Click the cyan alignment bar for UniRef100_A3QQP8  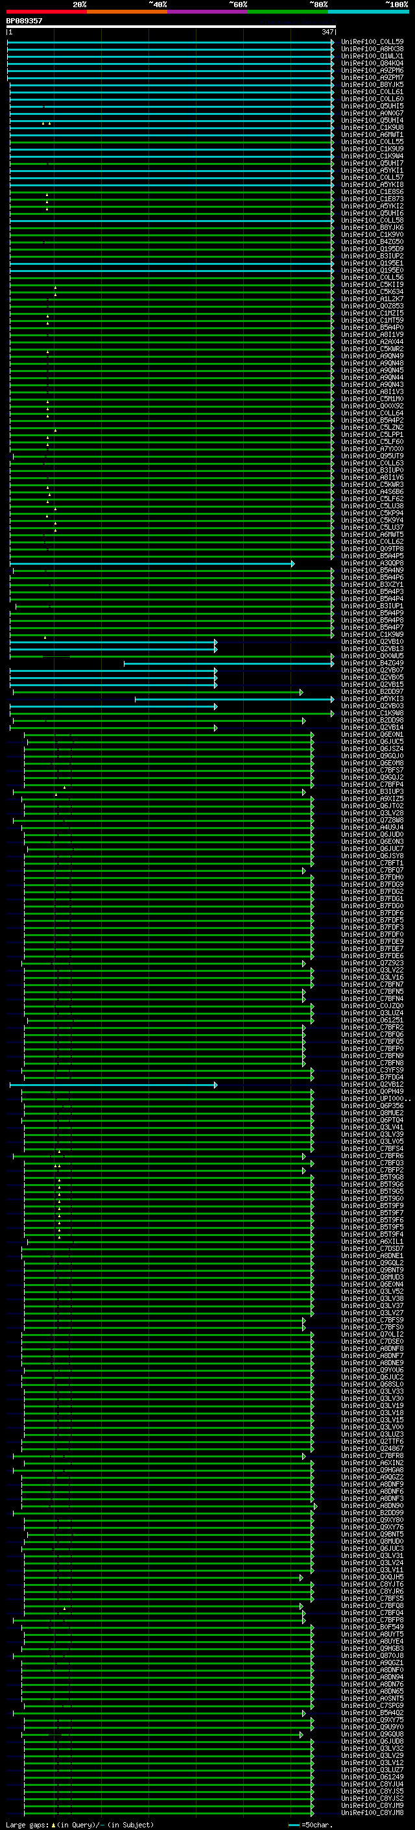pyautogui.click(x=152, y=563)
